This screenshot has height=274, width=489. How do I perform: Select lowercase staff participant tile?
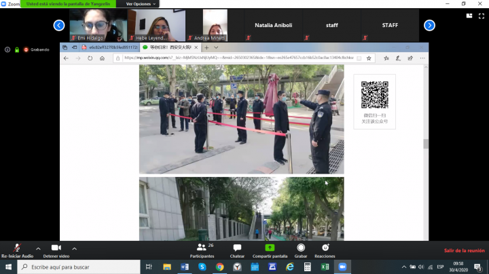[x=332, y=25]
